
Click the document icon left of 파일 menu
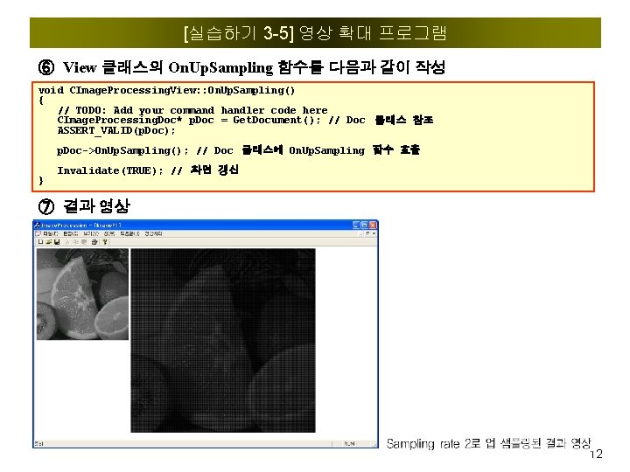tap(38, 233)
